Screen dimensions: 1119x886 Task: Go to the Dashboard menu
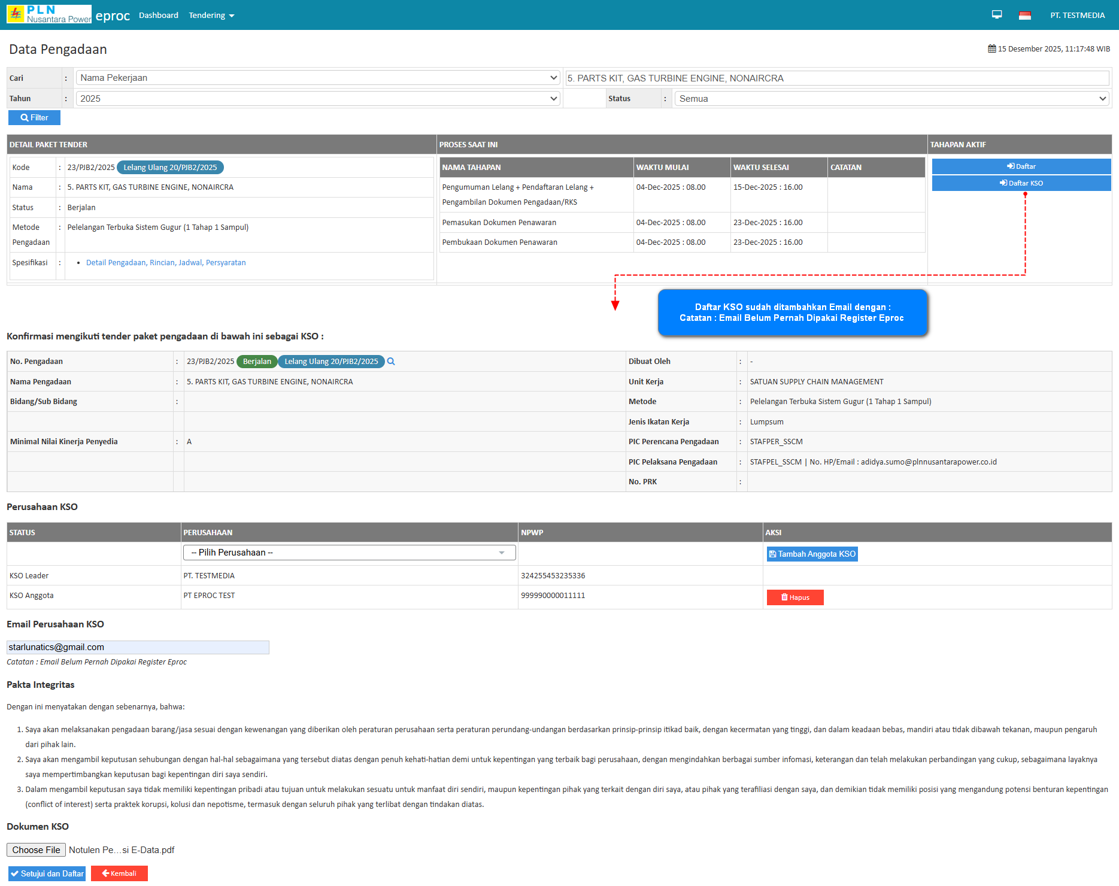[x=159, y=16]
